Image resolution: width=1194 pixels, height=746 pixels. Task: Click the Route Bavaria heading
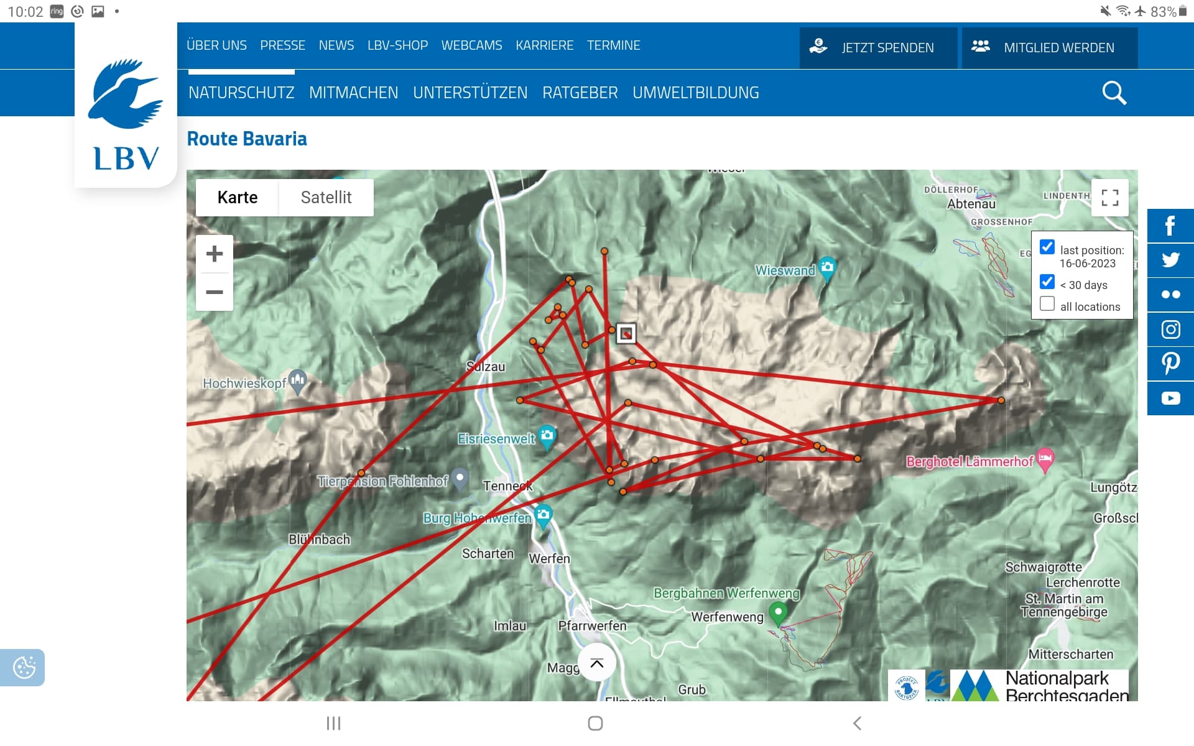pos(247,139)
